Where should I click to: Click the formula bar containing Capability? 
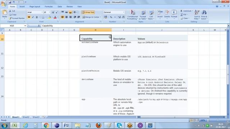[x=134, y=26]
